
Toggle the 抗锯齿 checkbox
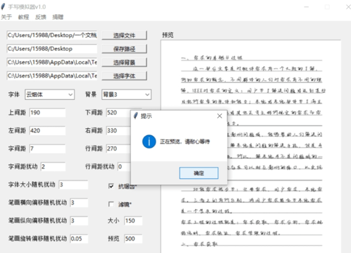[112, 186]
